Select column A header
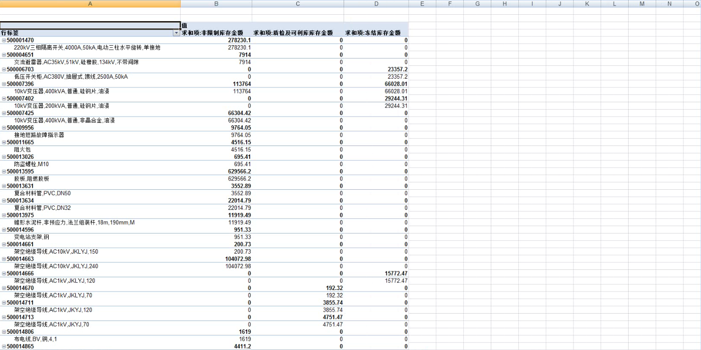This screenshot has width=701, height=350. (x=90, y=3)
